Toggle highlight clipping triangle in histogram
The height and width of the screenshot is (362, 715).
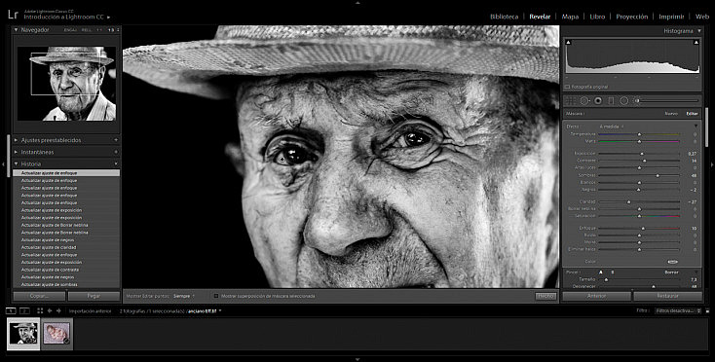pyautogui.click(x=696, y=43)
